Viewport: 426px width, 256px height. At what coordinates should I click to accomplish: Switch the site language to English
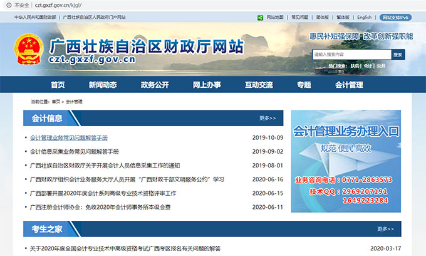[x=364, y=18]
